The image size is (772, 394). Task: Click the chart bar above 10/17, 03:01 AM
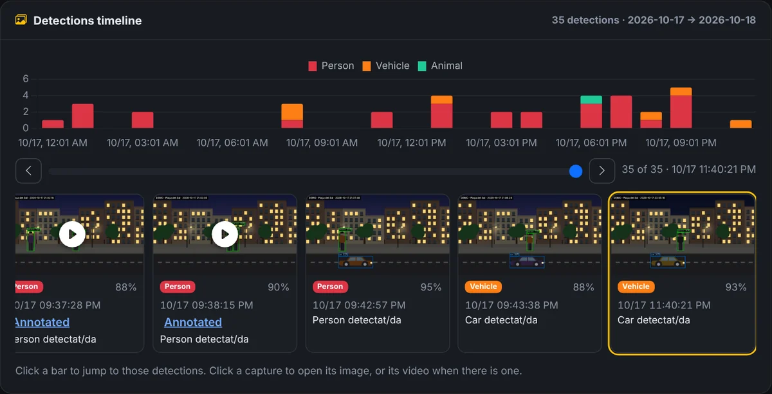[143, 120]
